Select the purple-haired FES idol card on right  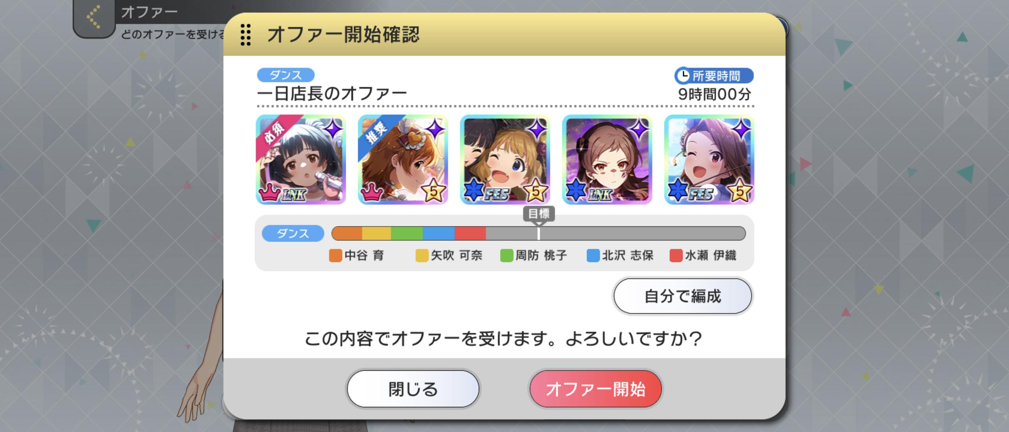[709, 160]
